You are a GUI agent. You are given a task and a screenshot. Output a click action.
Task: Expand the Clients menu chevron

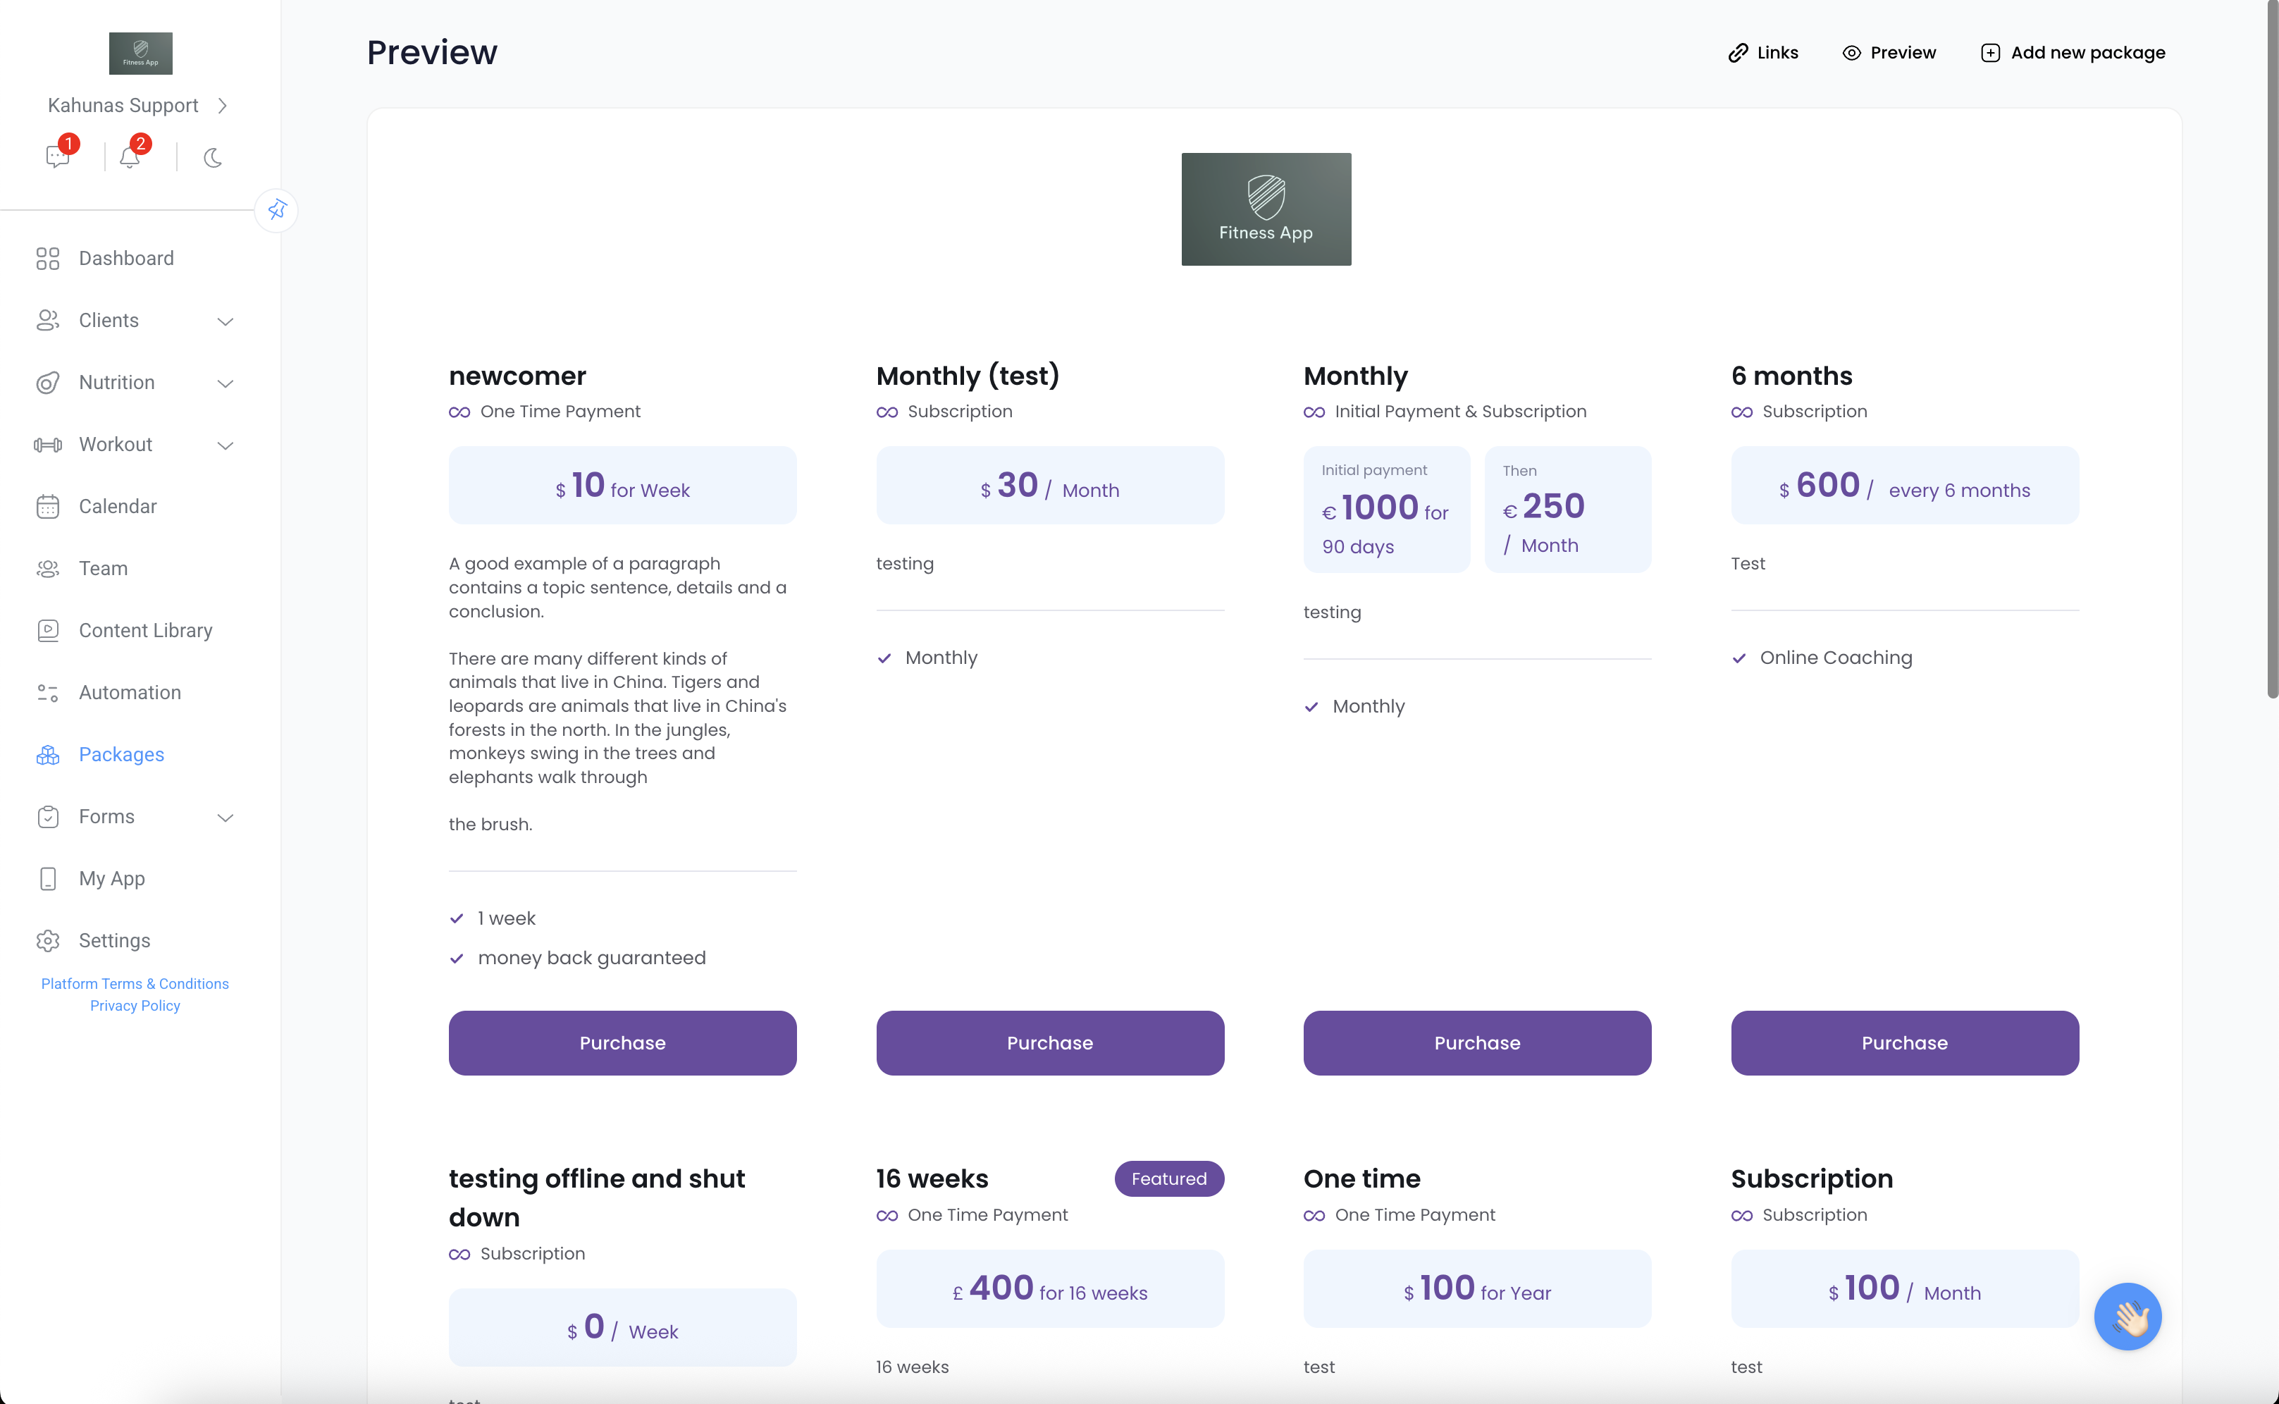pos(225,321)
